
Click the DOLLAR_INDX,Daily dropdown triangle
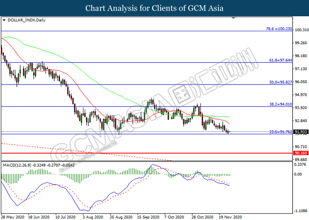point(4,20)
